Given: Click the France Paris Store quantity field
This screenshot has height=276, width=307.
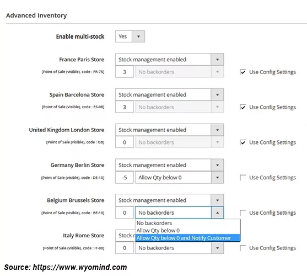Looking at the screenshot, I should click(125, 72).
